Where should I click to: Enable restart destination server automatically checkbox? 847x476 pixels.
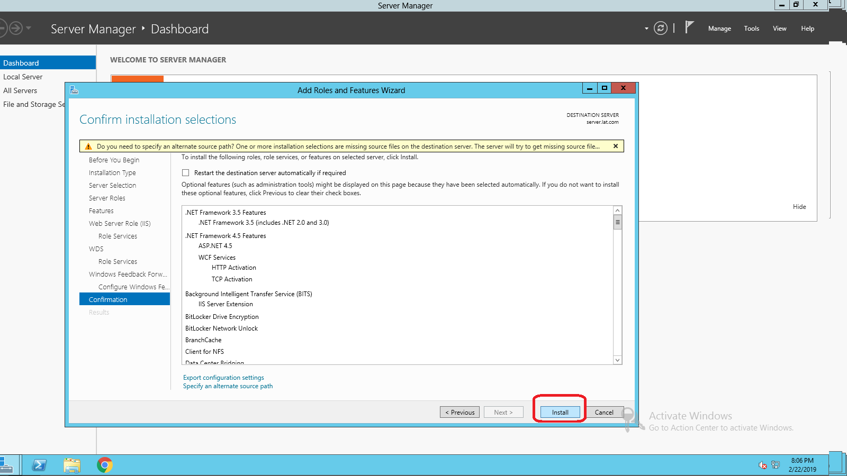(186, 173)
